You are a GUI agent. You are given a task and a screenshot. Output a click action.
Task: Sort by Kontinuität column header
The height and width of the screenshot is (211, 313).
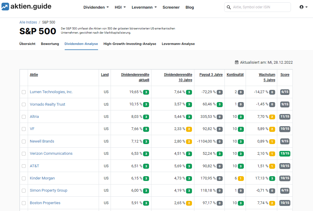click(x=235, y=75)
